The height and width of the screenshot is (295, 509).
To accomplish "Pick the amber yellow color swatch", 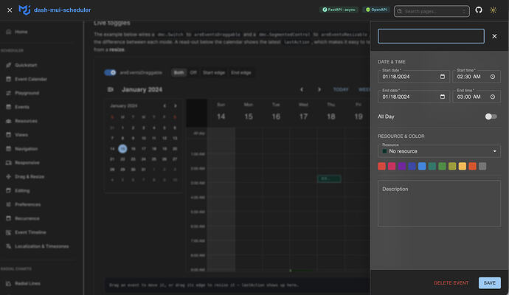I will [x=463, y=167].
